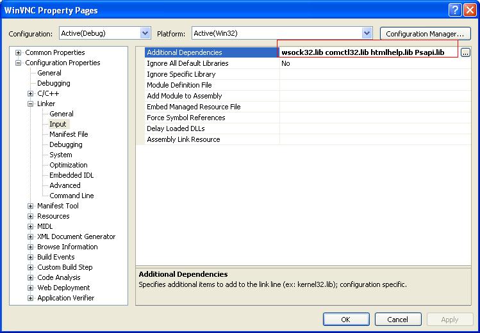Expand the Web Deployment node

(x=30, y=288)
